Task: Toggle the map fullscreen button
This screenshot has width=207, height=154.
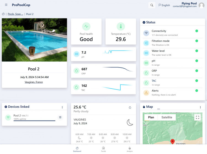Action: 198,117
